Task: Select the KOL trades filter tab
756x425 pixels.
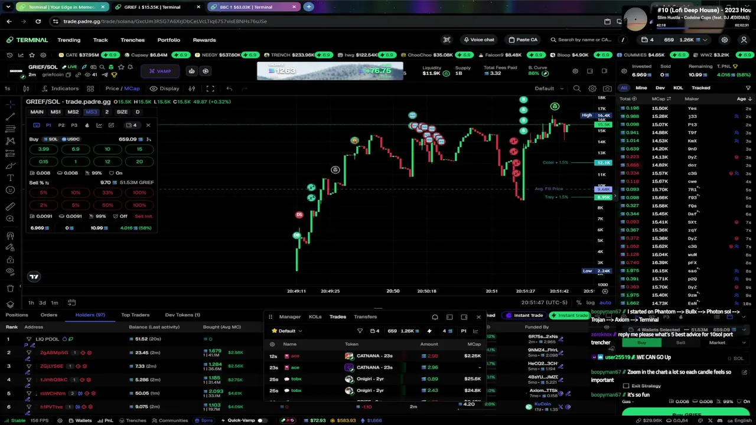Action: pyautogui.click(x=678, y=88)
